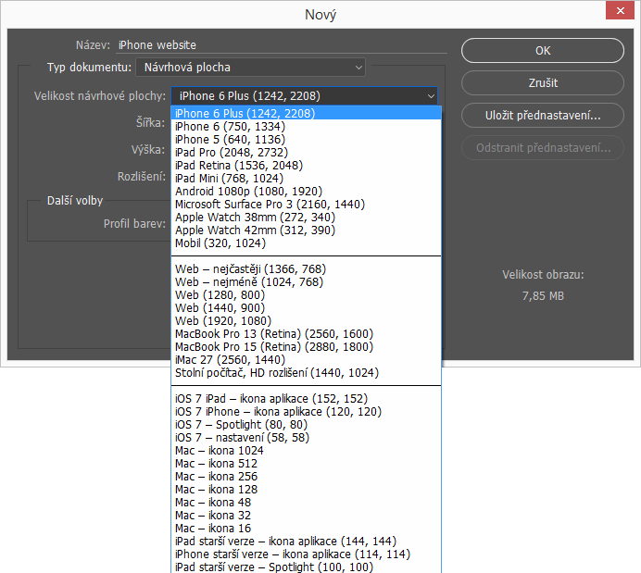
Task: Select iOS 7 iPhone – ikona aplikace
Action: coord(307,411)
